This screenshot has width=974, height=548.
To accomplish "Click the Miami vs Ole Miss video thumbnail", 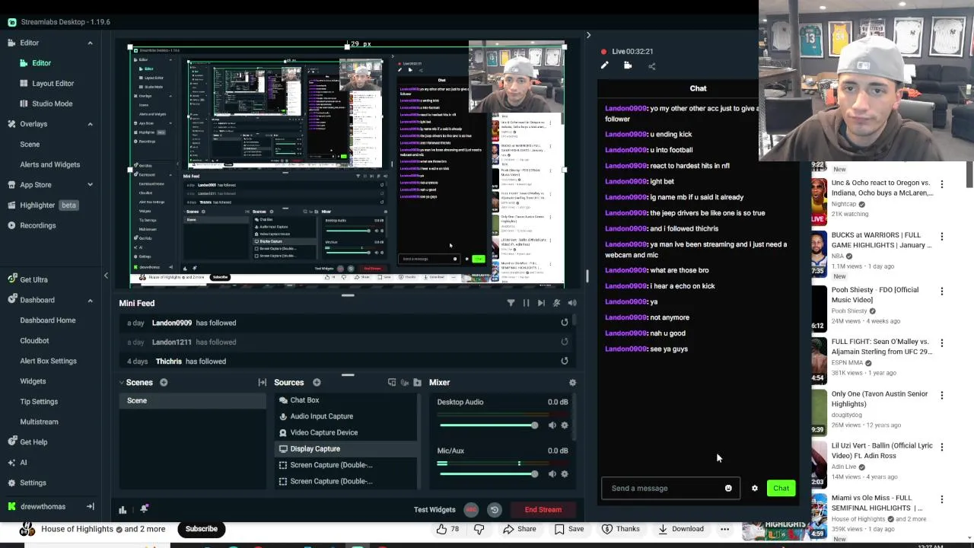I will [819, 517].
